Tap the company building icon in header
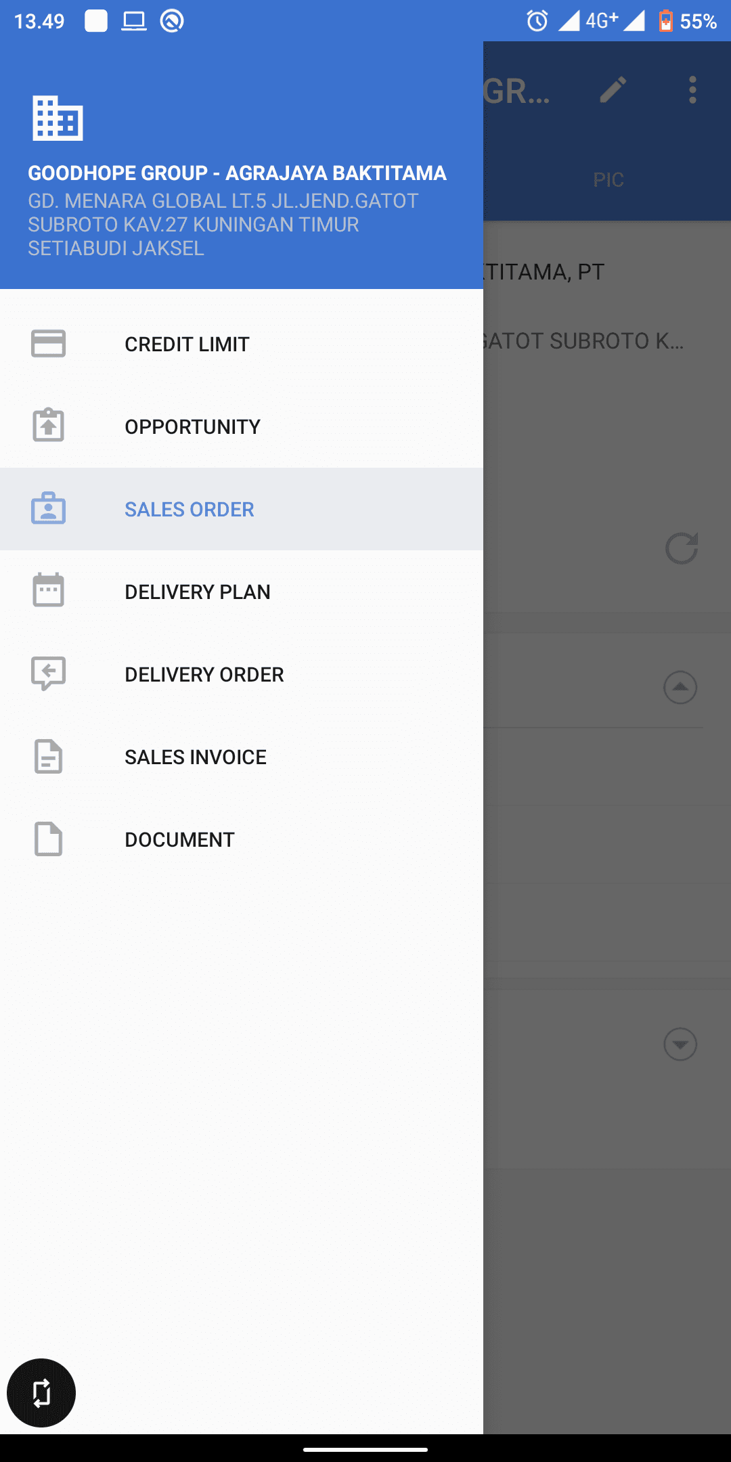Screen dimensions: 731x1462 point(58,118)
